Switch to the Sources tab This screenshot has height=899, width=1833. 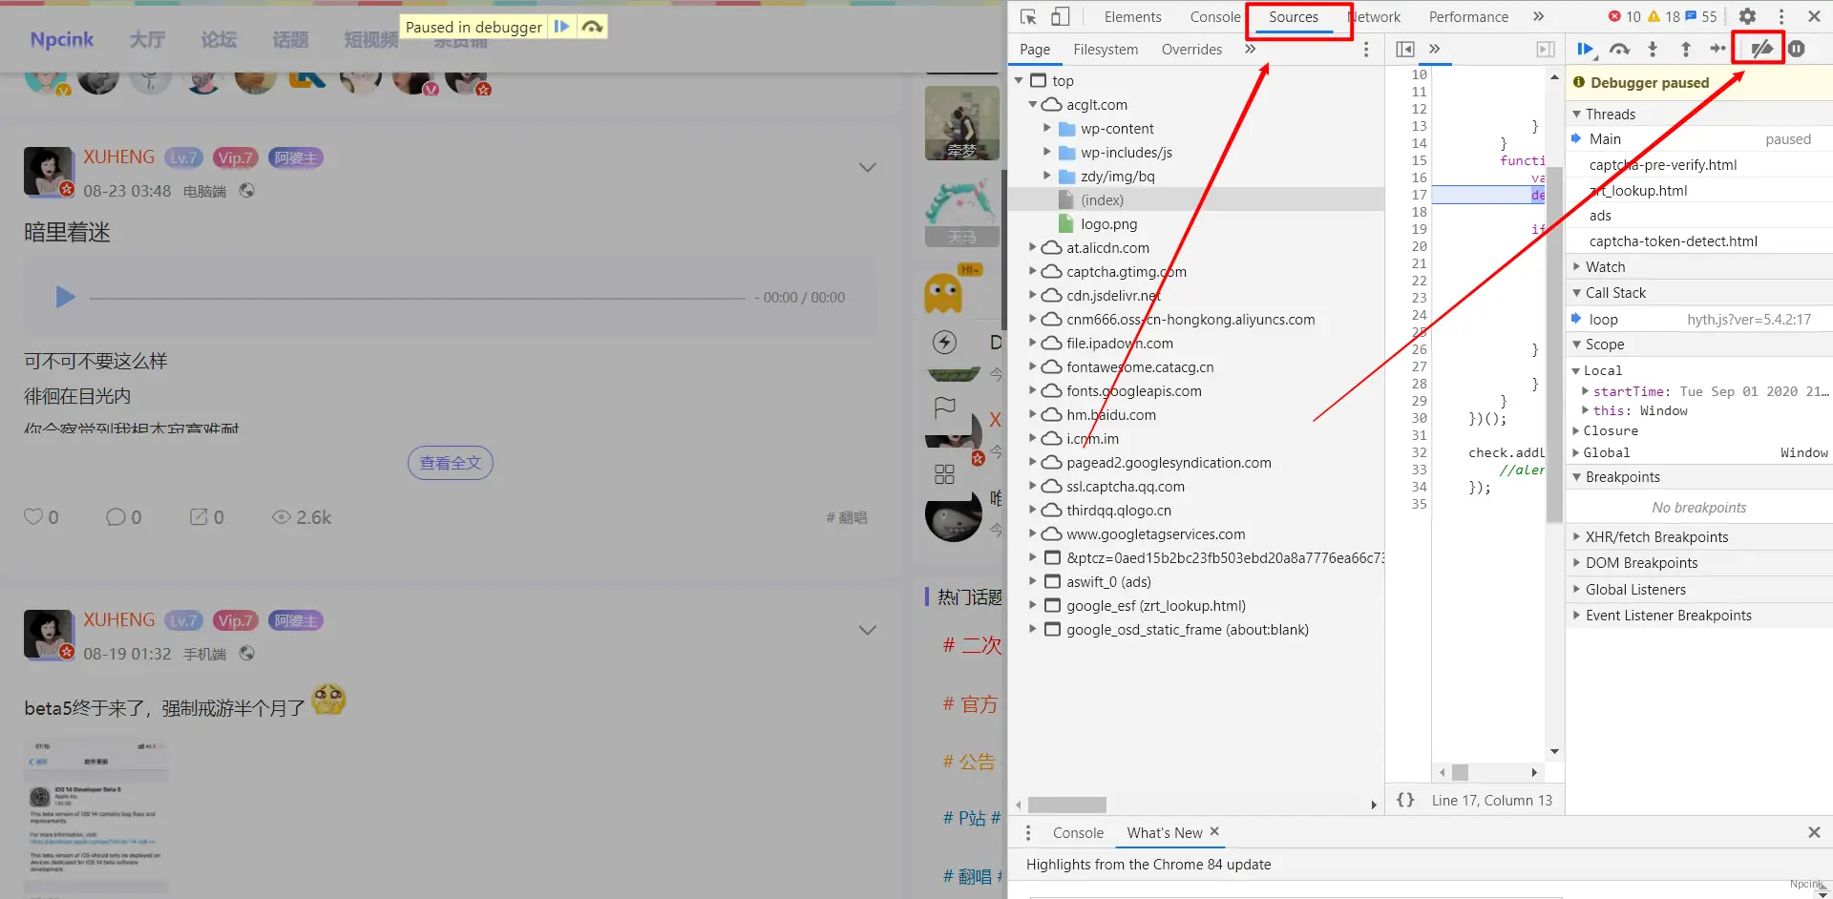point(1293,17)
